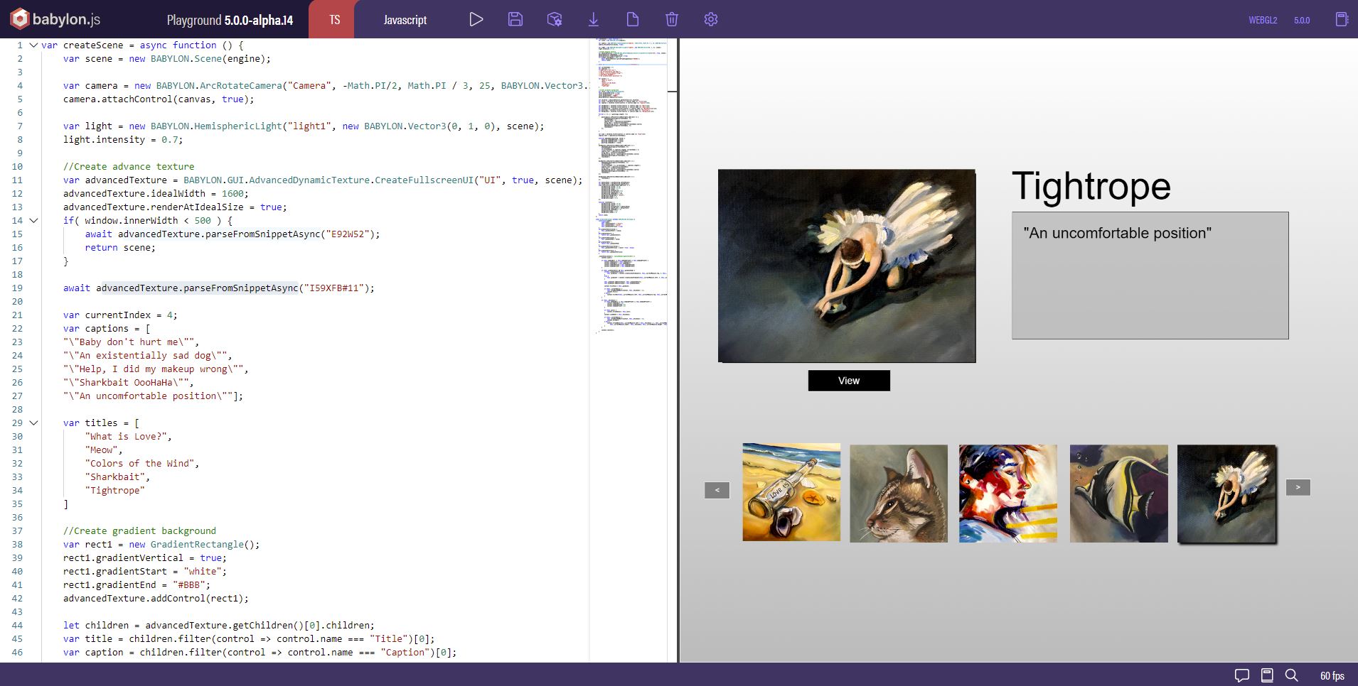Go to previous artwork with left arrow
Image resolution: width=1358 pixels, height=686 pixels.
717,490
